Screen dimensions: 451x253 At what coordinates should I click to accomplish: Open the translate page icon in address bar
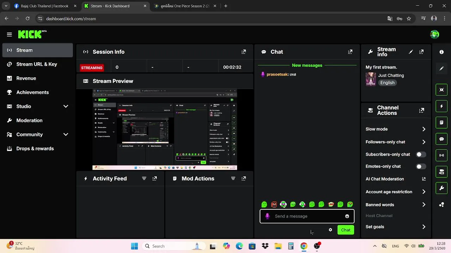pyautogui.click(x=390, y=19)
